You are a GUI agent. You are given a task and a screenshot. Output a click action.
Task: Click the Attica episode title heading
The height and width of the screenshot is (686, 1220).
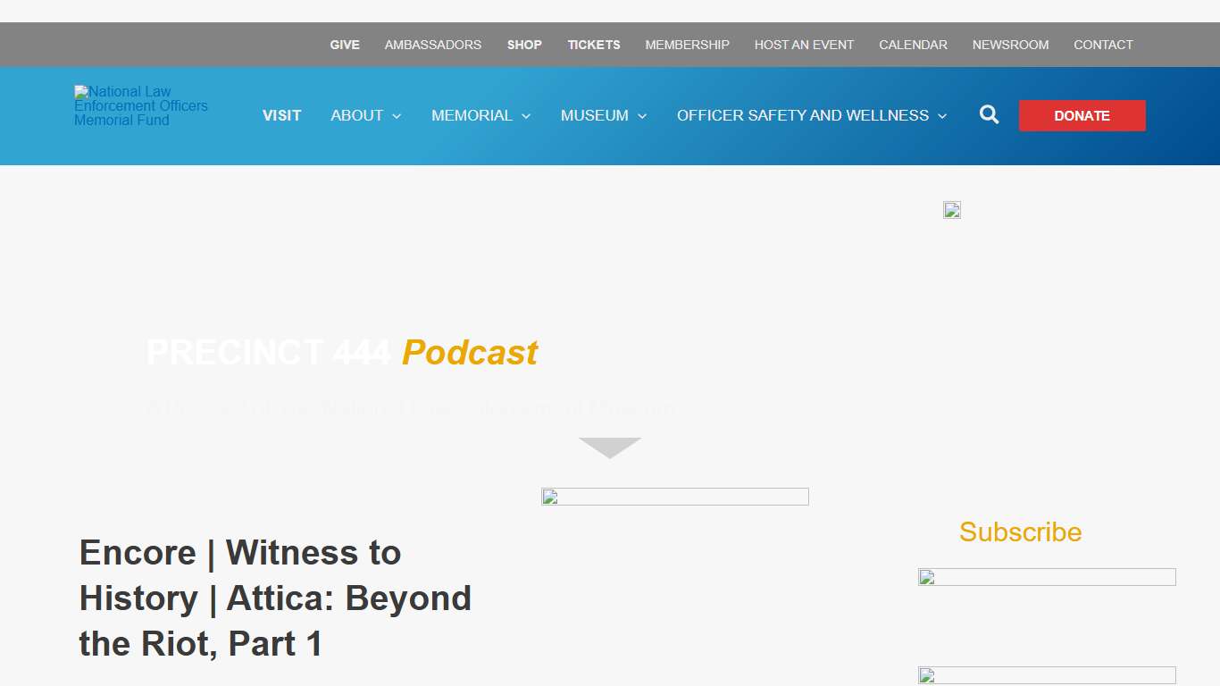275,598
